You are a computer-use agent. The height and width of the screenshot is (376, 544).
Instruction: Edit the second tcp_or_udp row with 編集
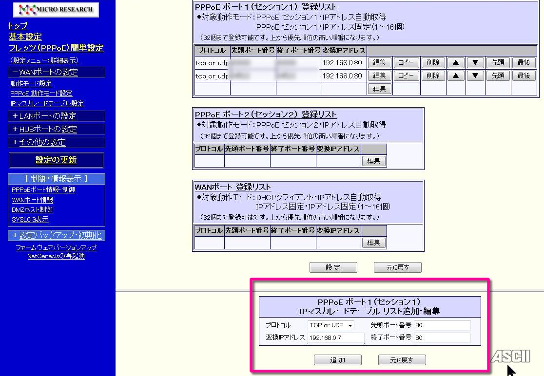[380, 75]
